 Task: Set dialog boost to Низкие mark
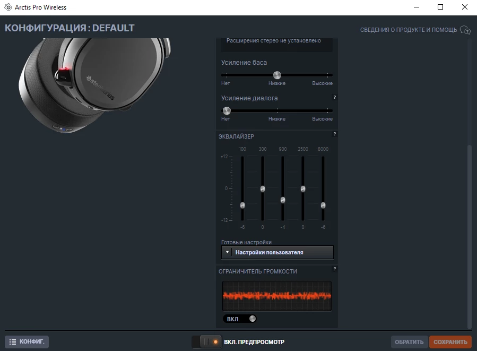click(x=277, y=110)
